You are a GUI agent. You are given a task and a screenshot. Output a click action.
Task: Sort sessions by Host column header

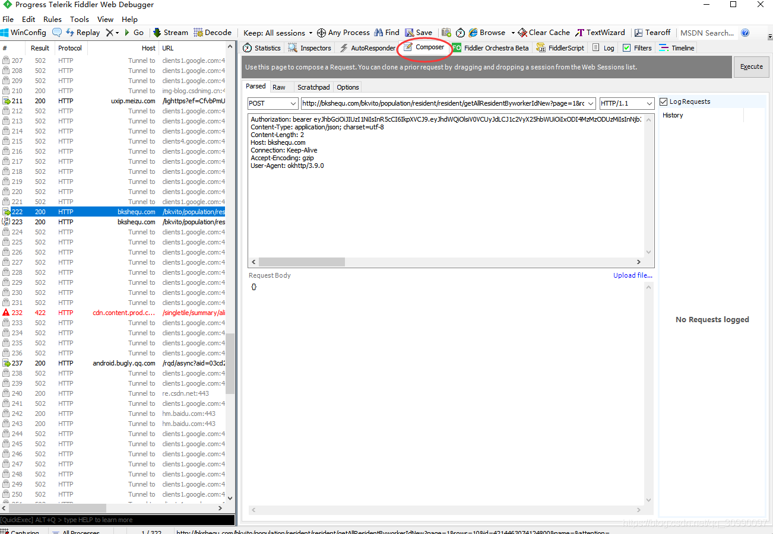(x=123, y=48)
